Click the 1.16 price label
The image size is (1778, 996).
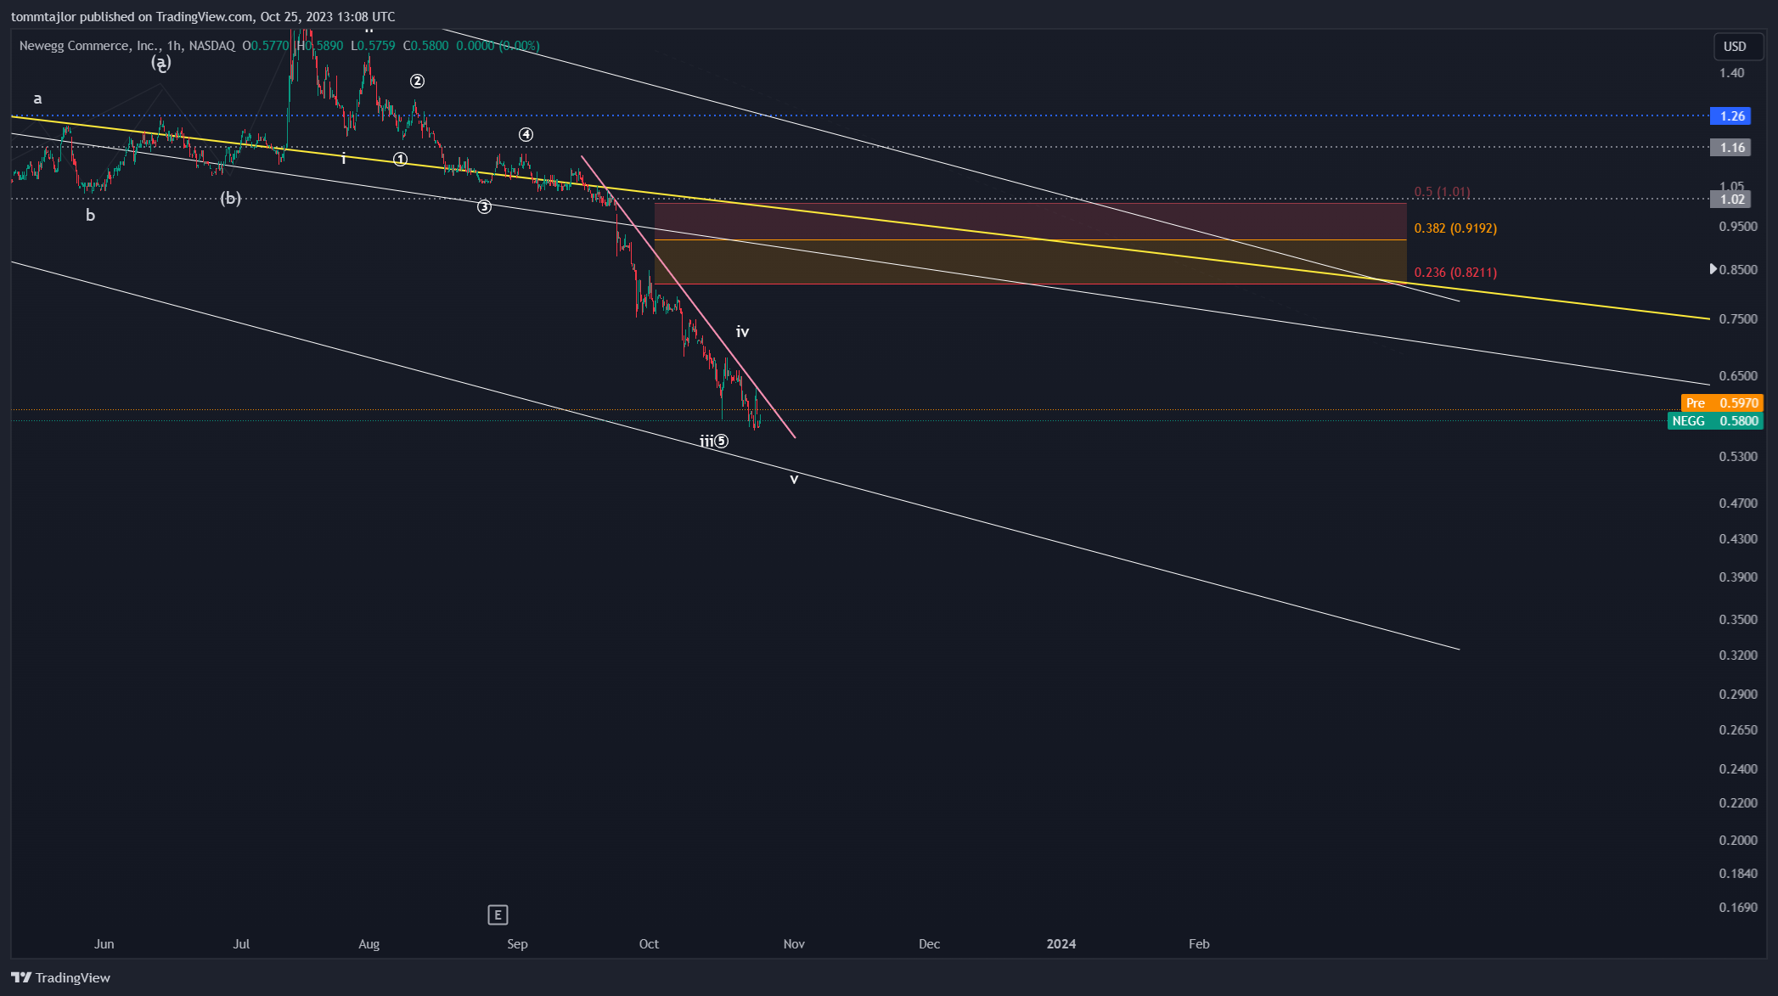click(1732, 148)
